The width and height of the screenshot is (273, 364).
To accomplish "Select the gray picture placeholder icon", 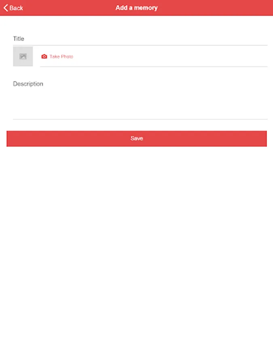I will click(x=23, y=56).
